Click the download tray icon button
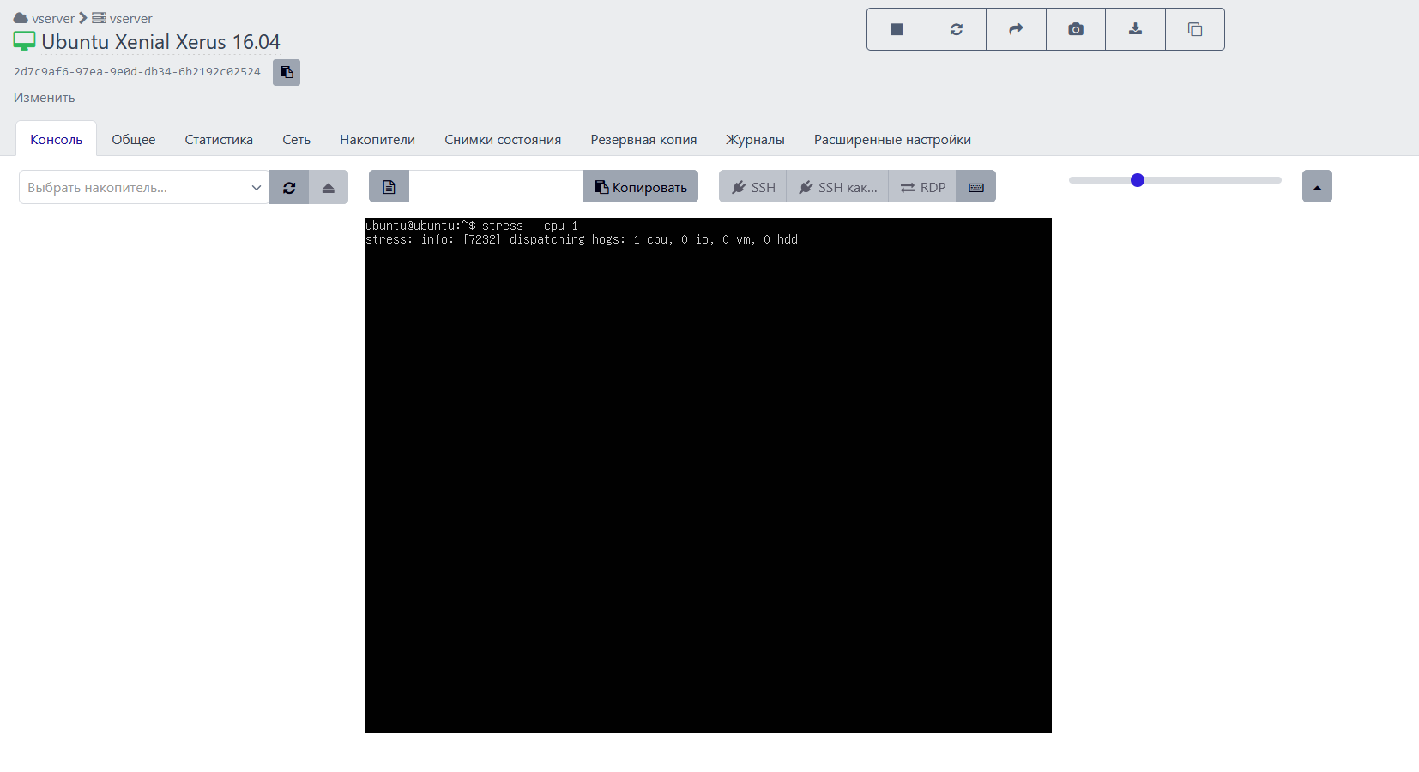Image resolution: width=1419 pixels, height=772 pixels. [1135, 29]
